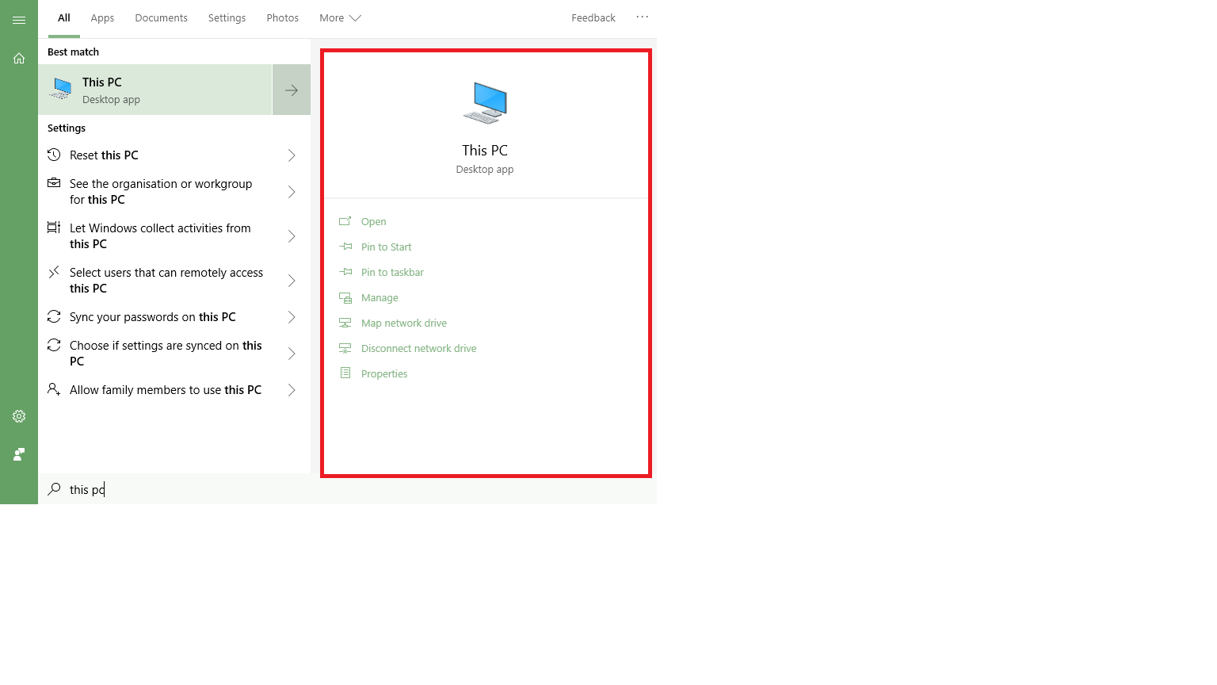Switch to the Apps tab

coord(102,17)
